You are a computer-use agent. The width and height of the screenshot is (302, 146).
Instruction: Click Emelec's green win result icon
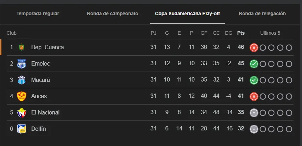click(253, 64)
